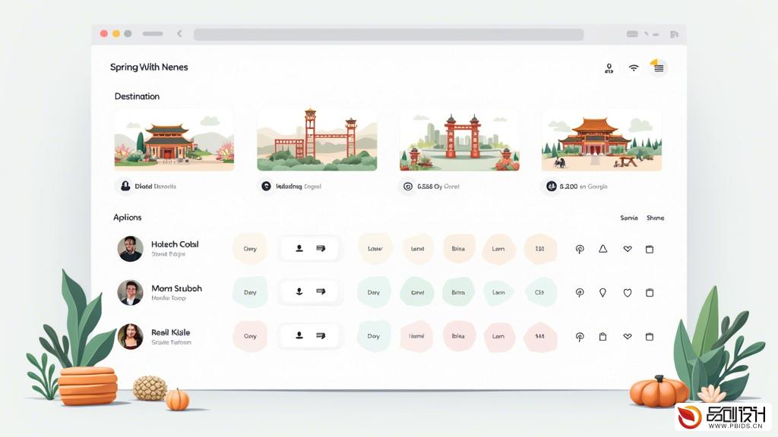Click the '8.200' label text
The height and width of the screenshot is (437, 778).
tap(568, 187)
